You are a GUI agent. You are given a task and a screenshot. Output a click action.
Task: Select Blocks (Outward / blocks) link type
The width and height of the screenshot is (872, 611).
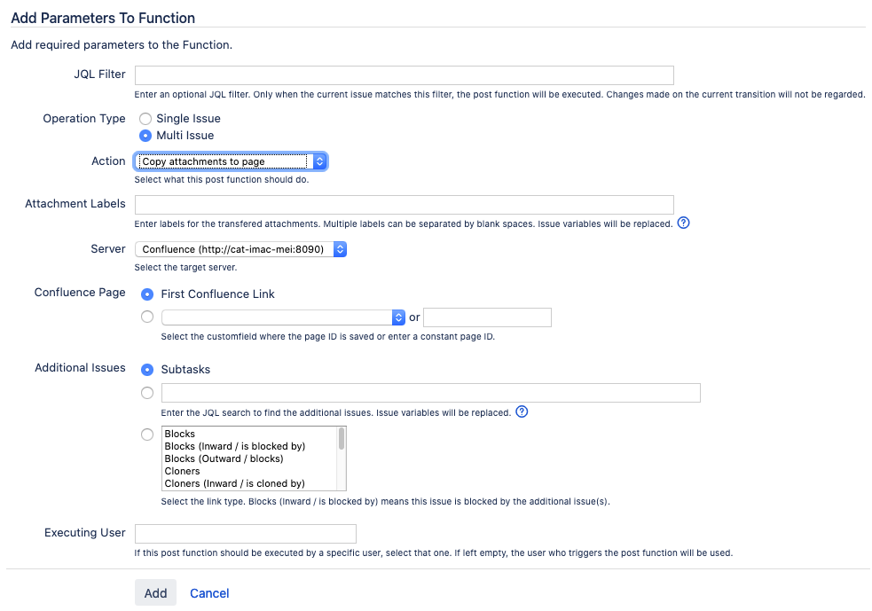point(224,458)
